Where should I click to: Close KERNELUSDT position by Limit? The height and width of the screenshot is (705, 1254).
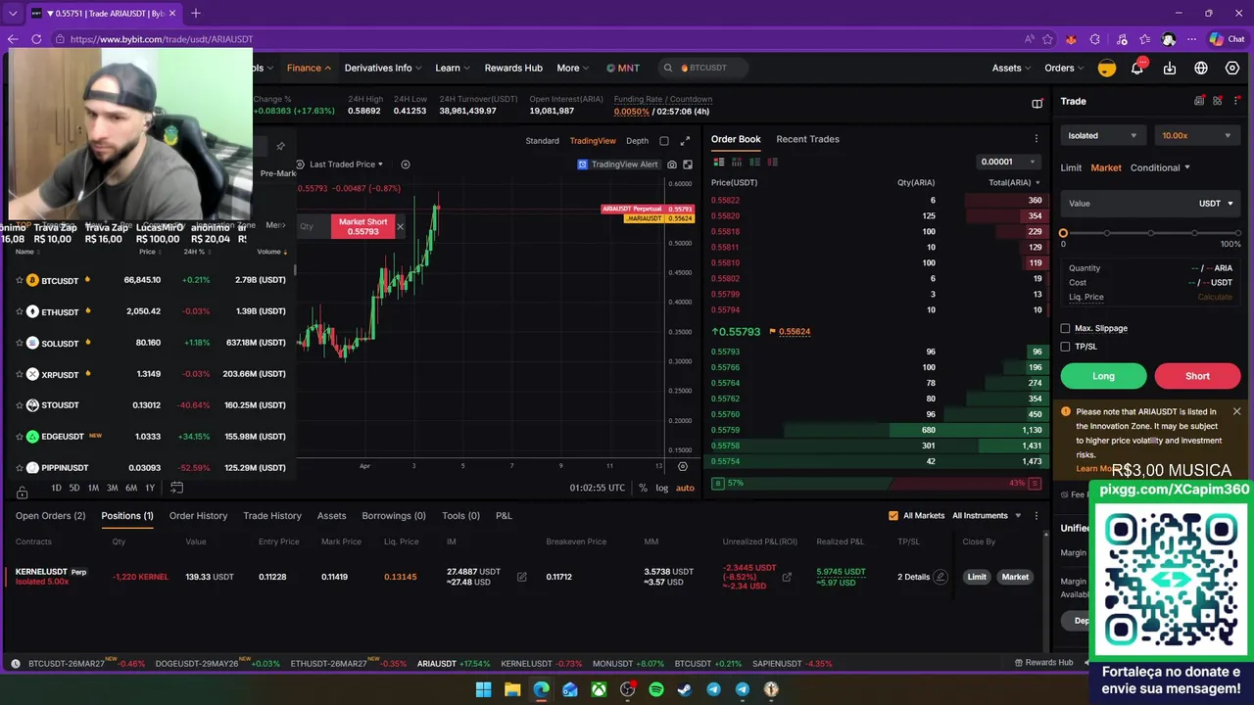(977, 577)
